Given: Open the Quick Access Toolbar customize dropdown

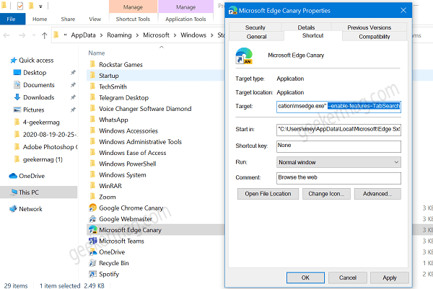Looking at the screenshot, I should [x=40, y=6].
